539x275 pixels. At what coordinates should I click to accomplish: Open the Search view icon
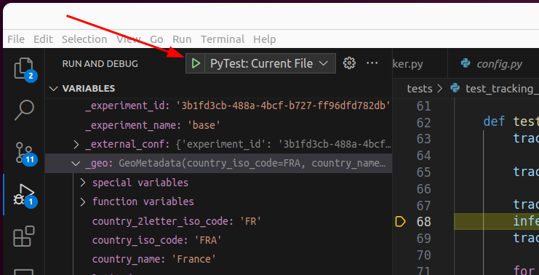[x=24, y=110]
